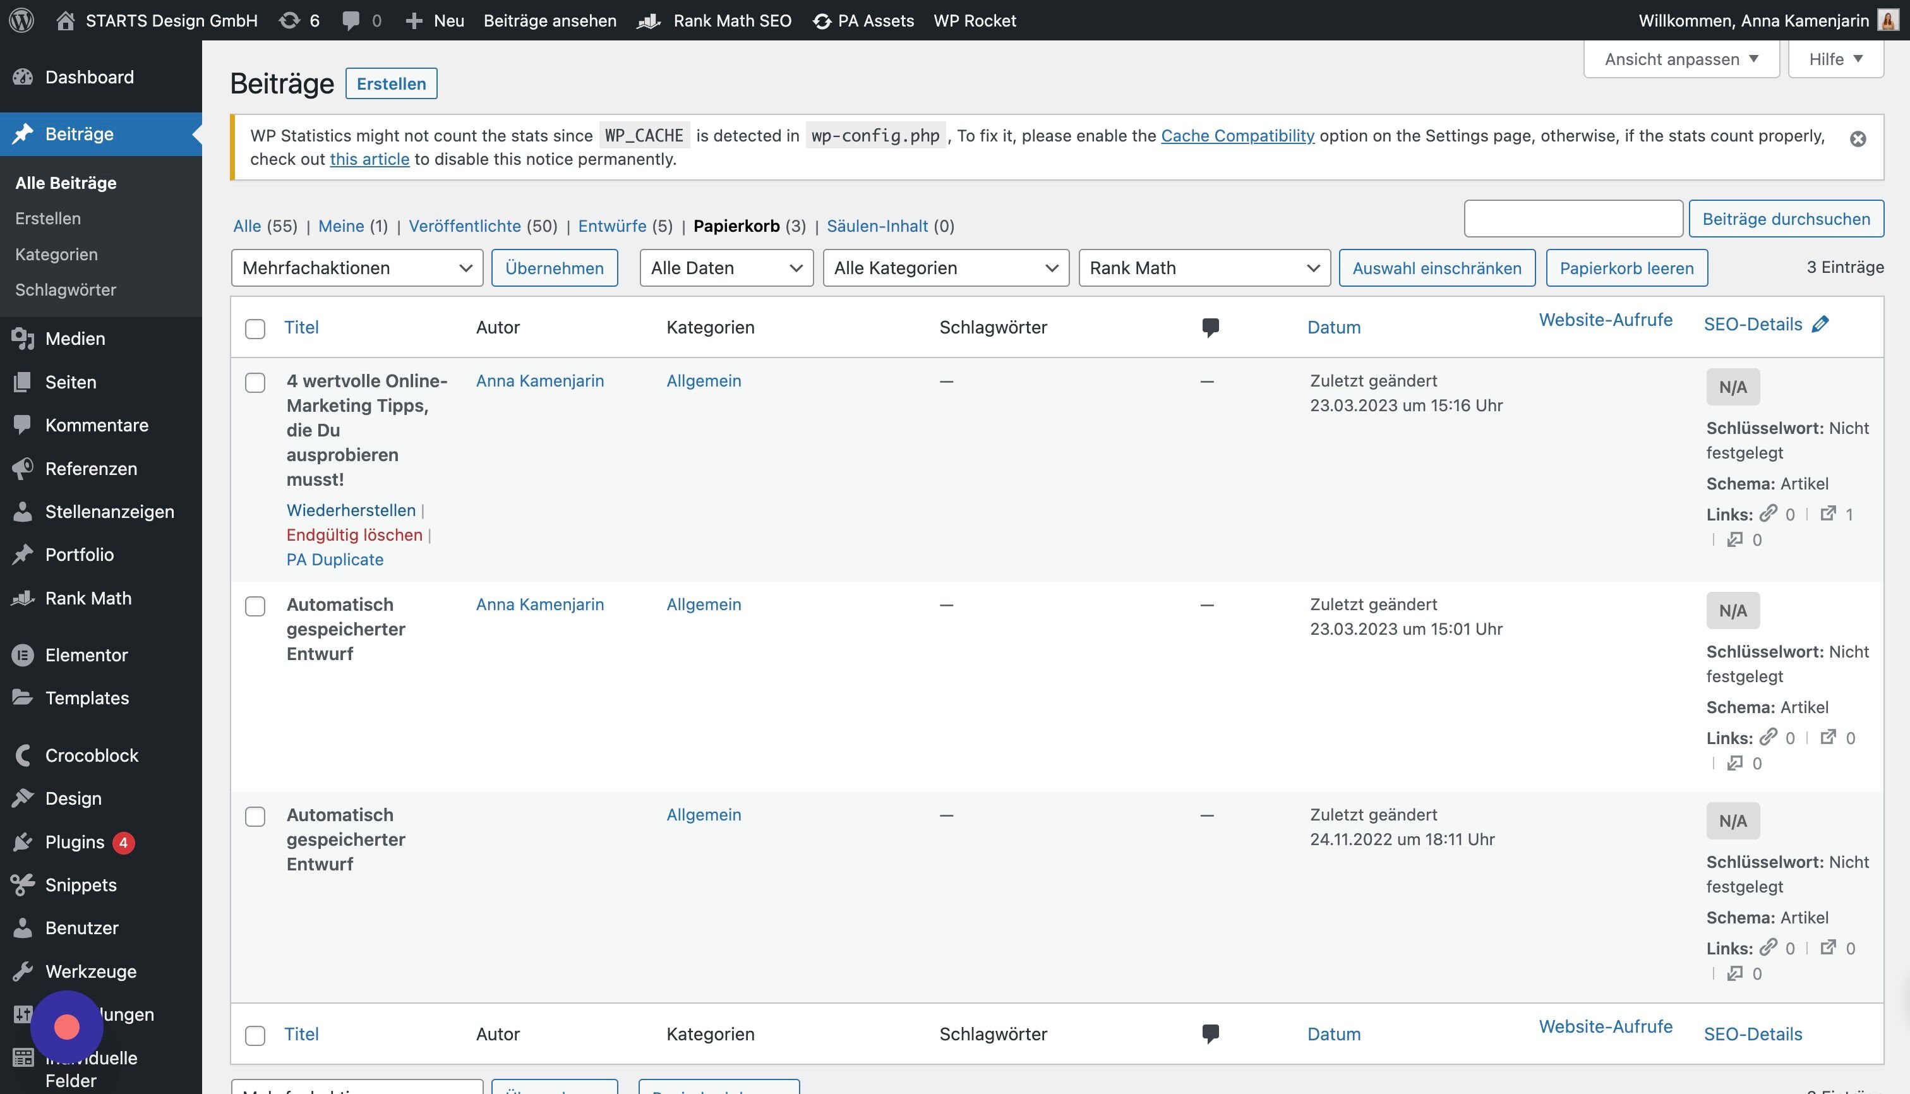
Task: Open the Design brush icon
Action: [x=23, y=798]
